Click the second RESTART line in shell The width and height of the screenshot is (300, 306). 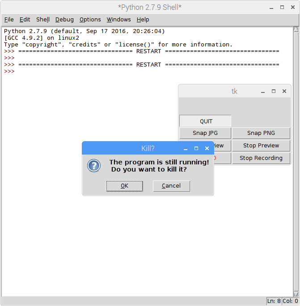142,65
